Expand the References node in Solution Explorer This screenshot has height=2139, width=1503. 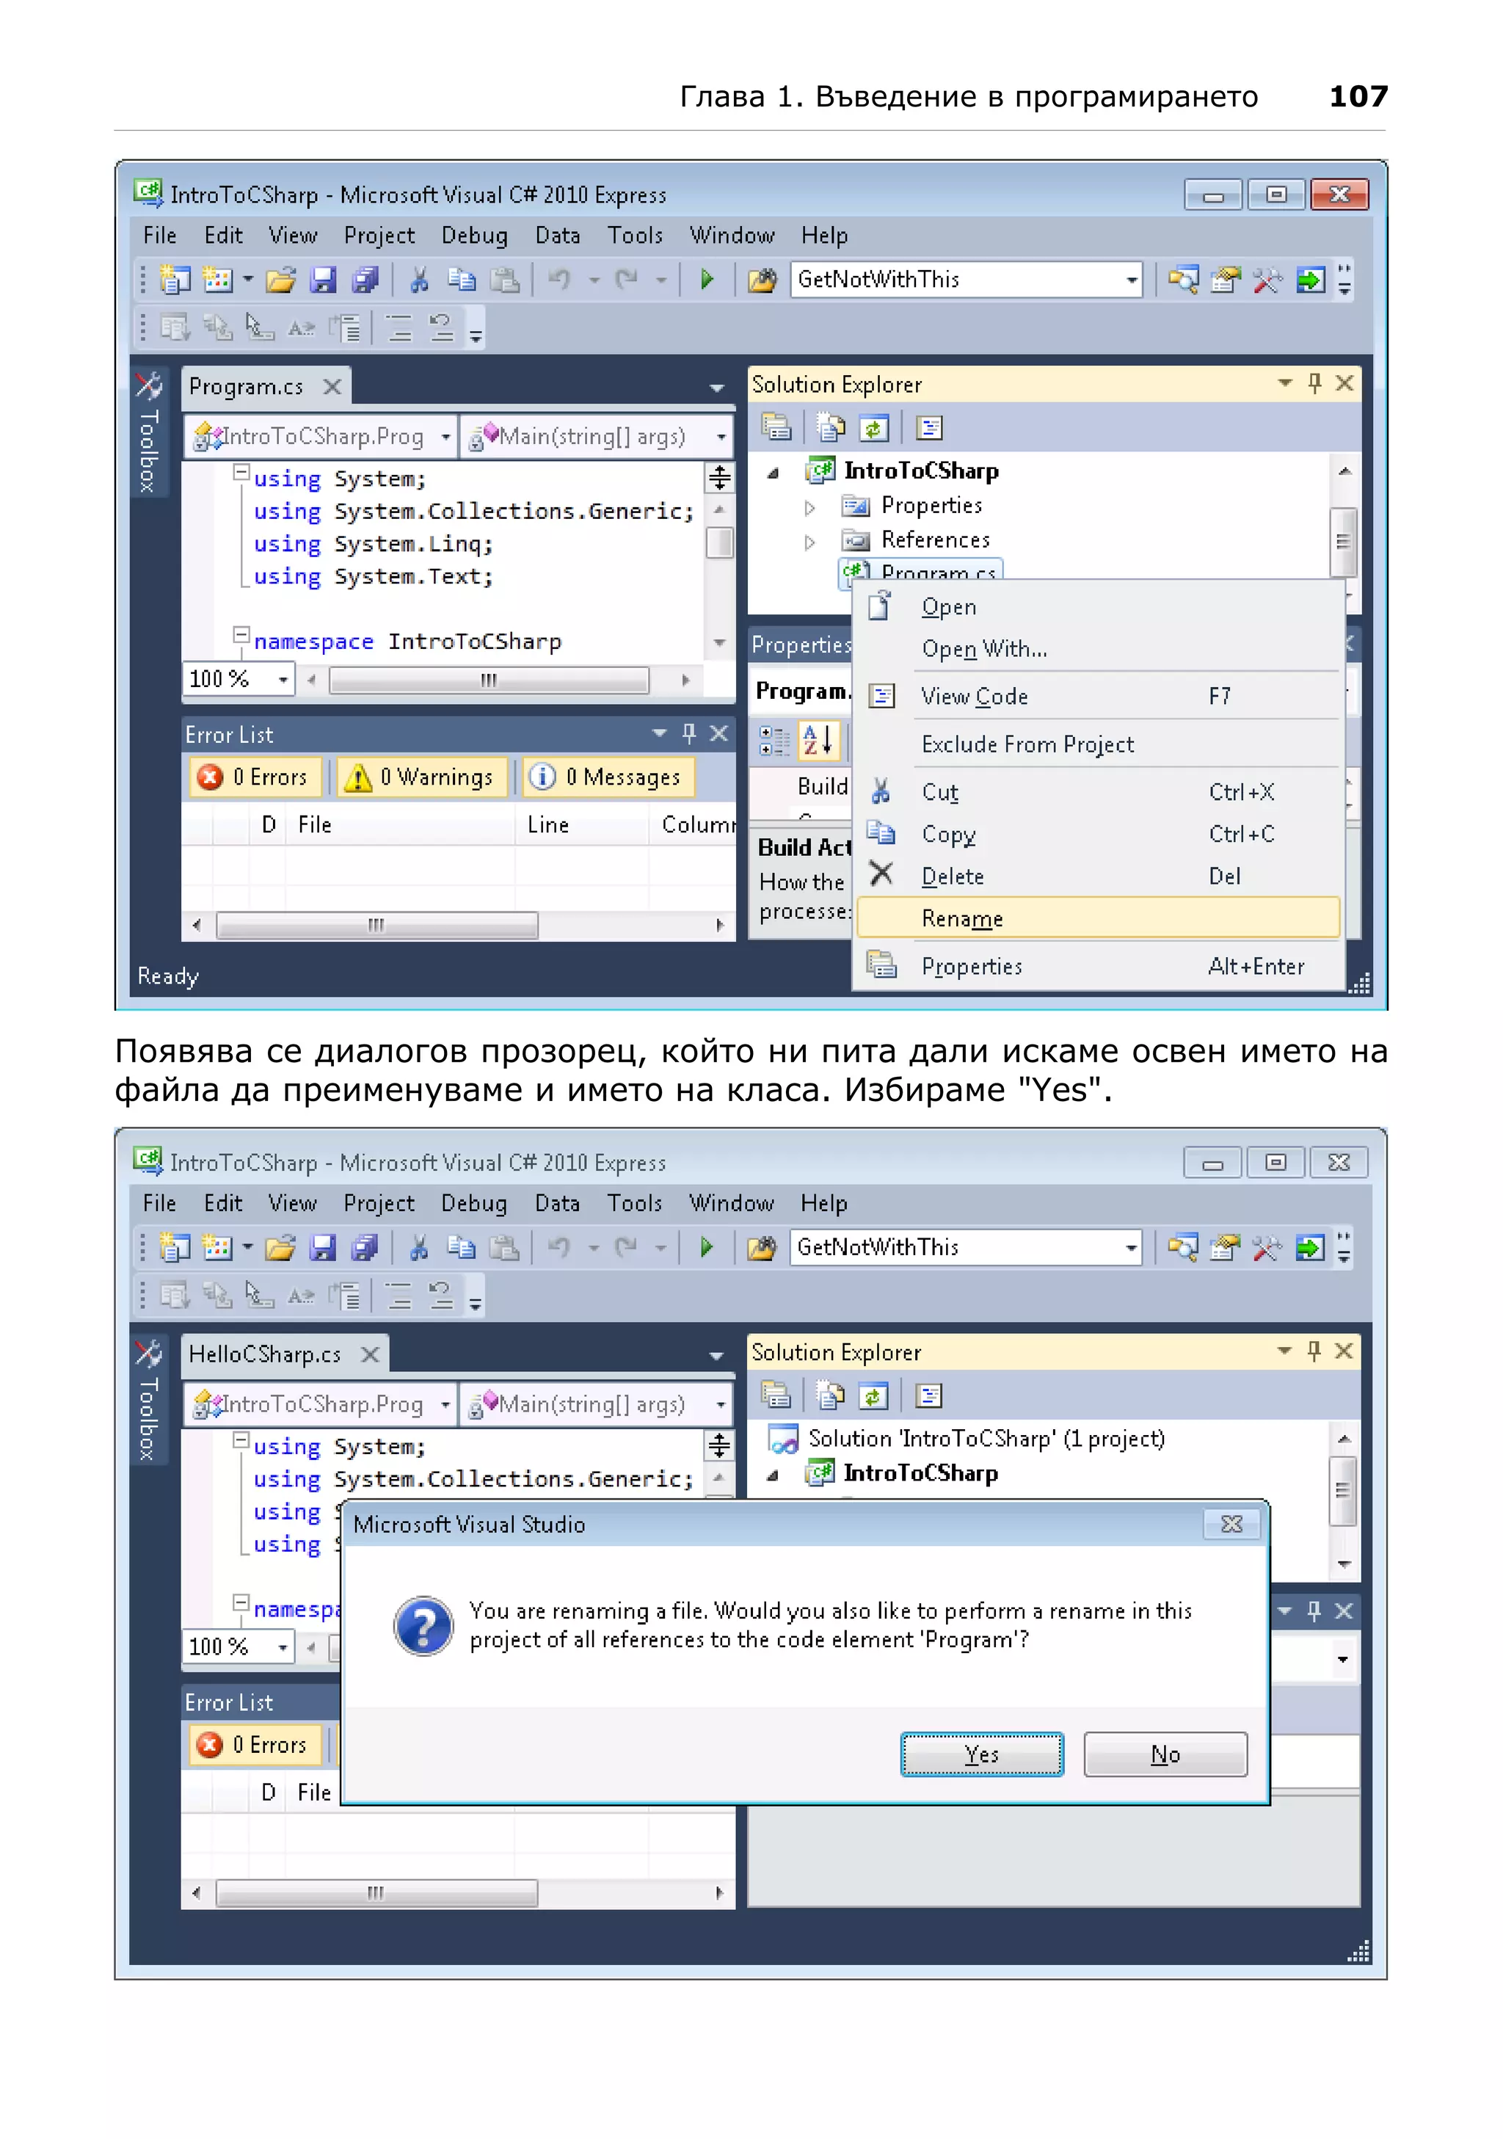pyautogui.click(x=809, y=542)
